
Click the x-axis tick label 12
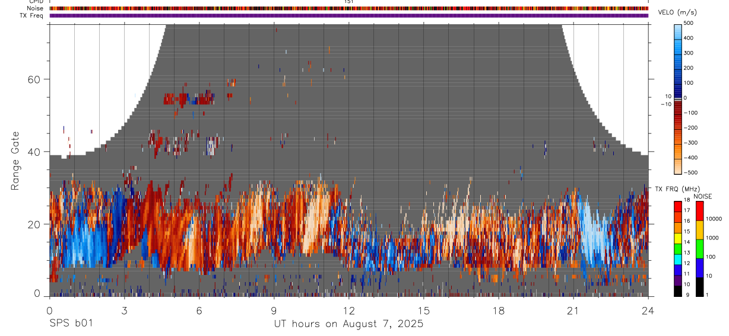click(x=348, y=311)
